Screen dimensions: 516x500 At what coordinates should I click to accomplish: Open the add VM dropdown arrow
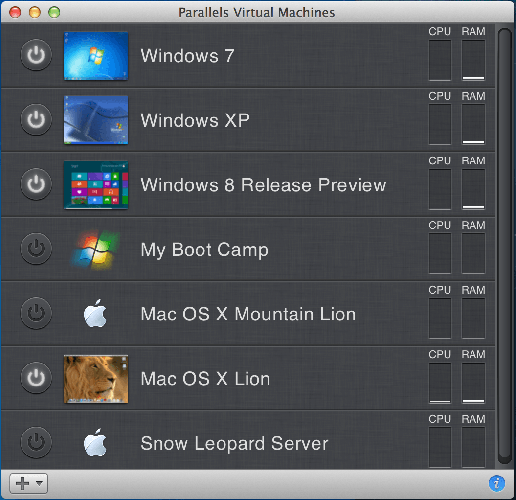click(x=39, y=483)
